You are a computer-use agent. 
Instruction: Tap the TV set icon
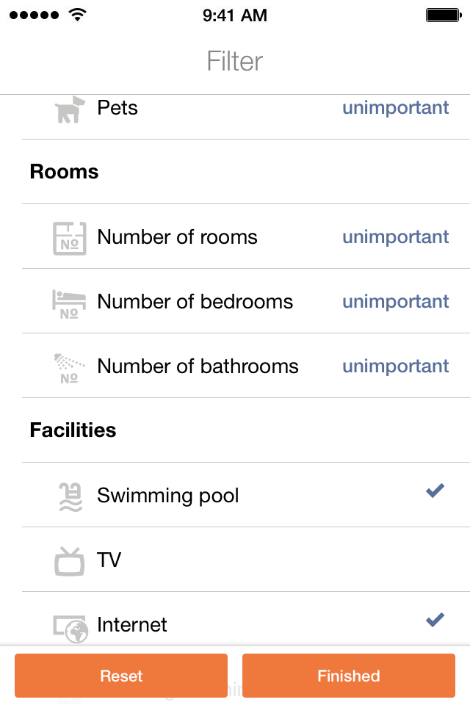(x=69, y=562)
